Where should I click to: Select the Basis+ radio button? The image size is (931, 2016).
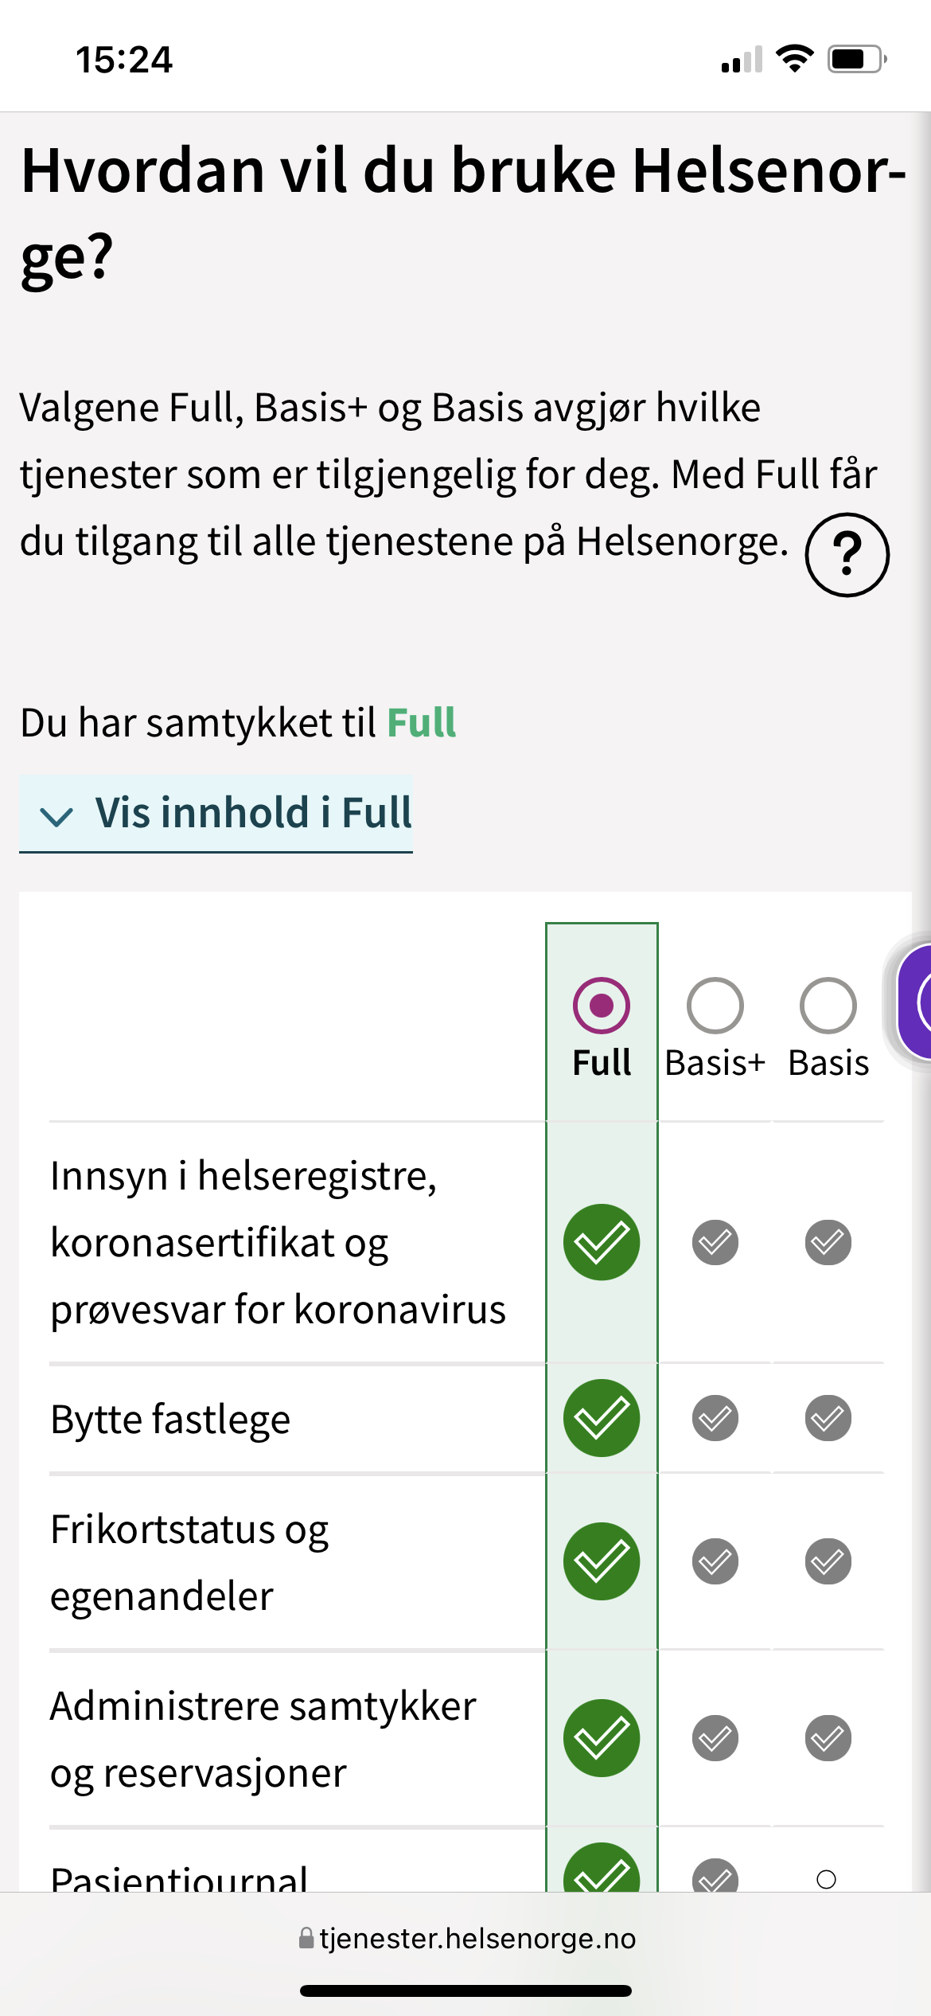click(715, 1006)
